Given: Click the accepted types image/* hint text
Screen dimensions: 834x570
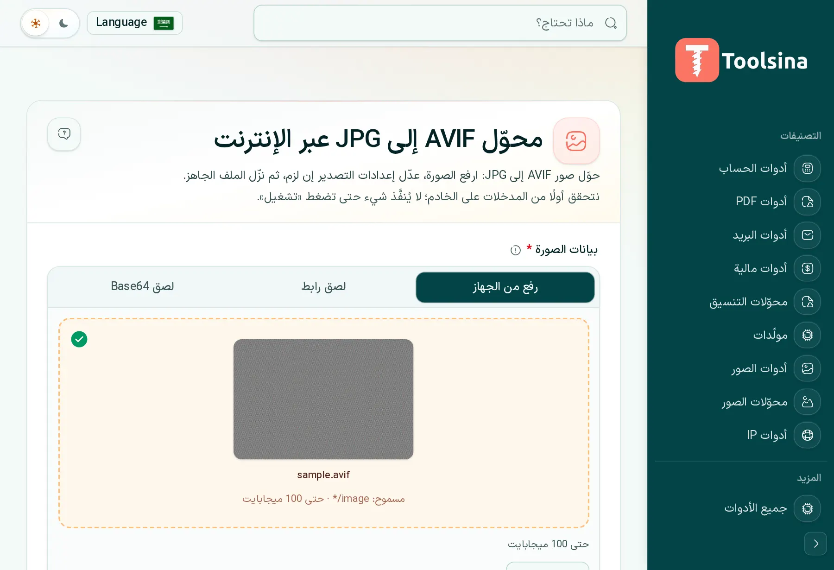Looking at the screenshot, I should tap(323, 499).
